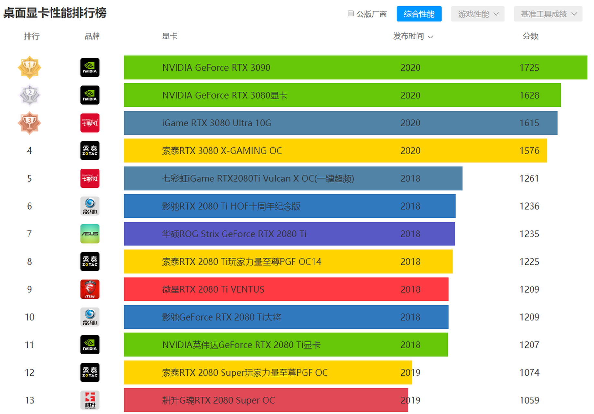Click the score 1236
The height and width of the screenshot is (414, 594).
tap(529, 206)
